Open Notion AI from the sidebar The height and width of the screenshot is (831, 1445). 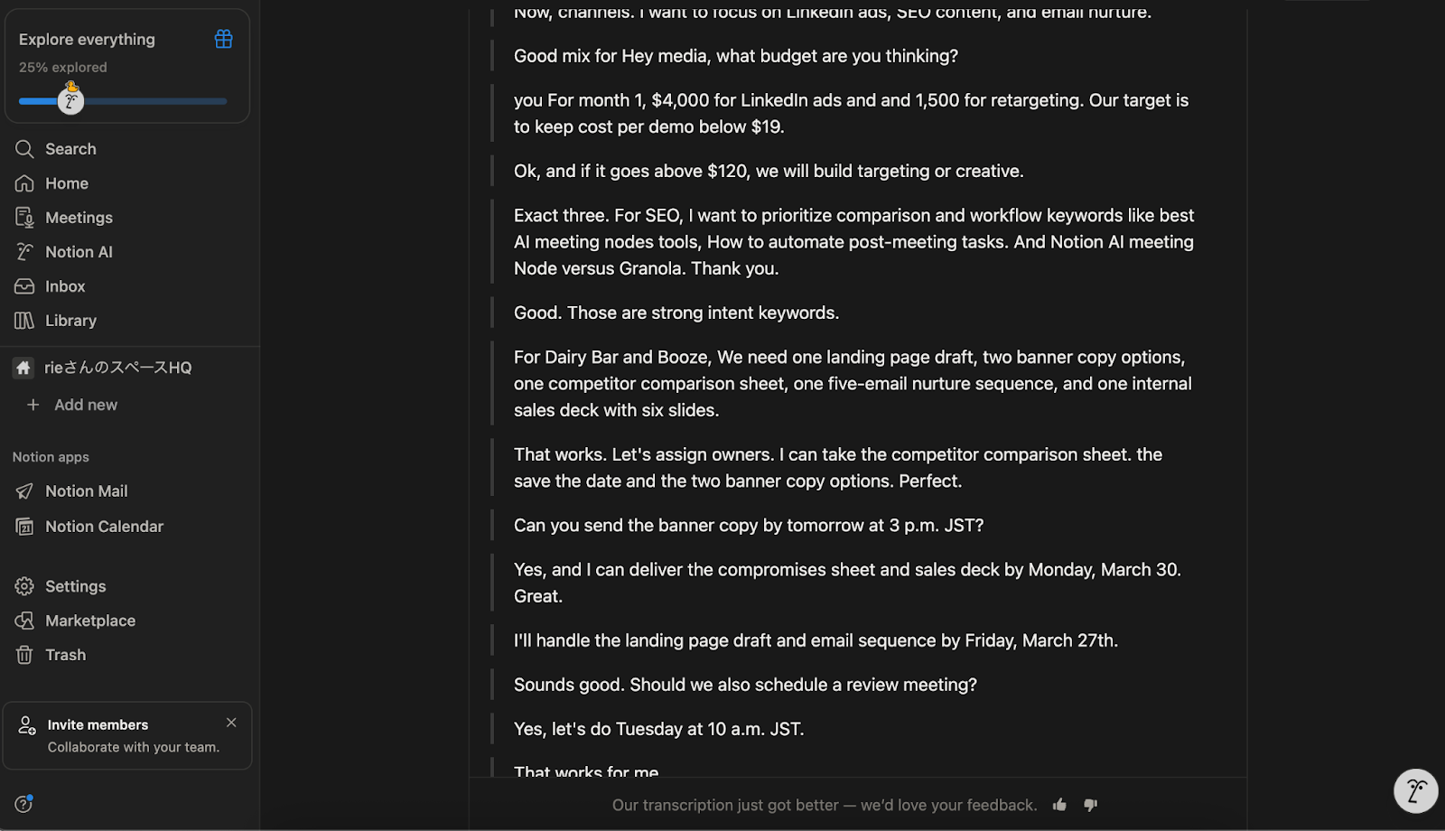(x=79, y=252)
